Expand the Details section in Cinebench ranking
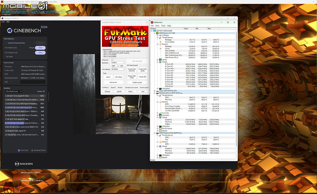Image resolution: width=317 pixels, height=194 pixels. [x=41, y=92]
